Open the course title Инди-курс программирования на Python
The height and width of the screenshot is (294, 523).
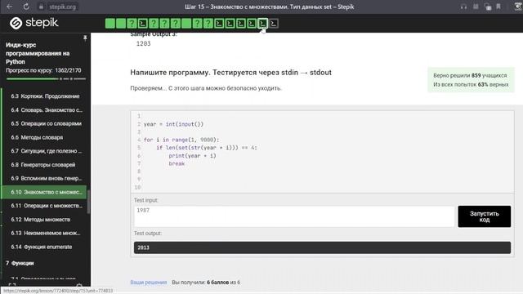38,53
